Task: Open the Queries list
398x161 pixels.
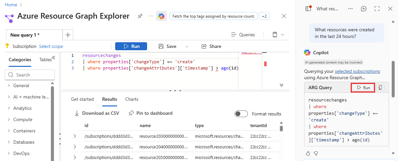Action: click(x=243, y=35)
